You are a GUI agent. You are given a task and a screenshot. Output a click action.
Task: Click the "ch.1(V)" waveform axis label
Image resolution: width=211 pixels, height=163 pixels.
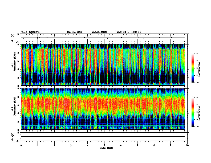tap(13, 38)
